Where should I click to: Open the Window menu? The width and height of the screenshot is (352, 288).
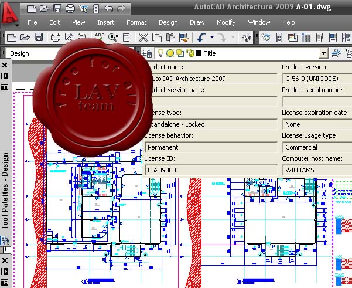click(259, 22)
